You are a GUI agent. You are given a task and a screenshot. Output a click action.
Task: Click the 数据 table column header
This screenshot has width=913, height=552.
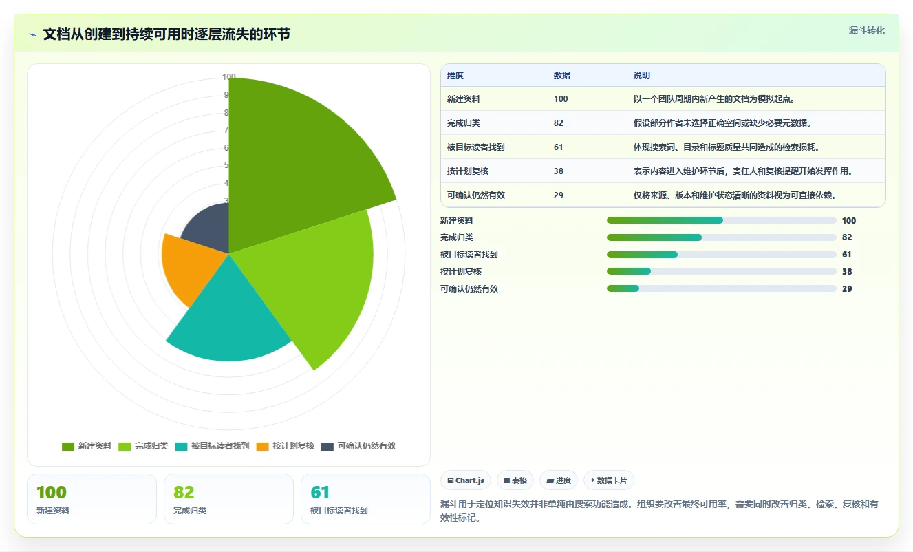562,76
